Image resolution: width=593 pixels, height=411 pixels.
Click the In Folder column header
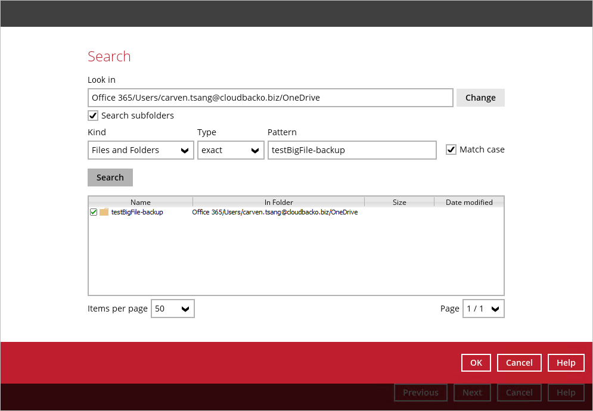tap(278, 203)
